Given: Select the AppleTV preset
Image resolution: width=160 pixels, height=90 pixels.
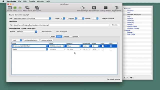Looking at the screenshot, I should point(130,18).
